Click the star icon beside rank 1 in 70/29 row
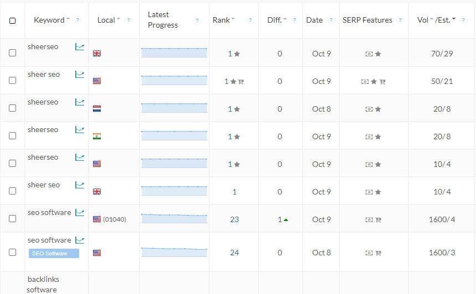 pos(237,54)
